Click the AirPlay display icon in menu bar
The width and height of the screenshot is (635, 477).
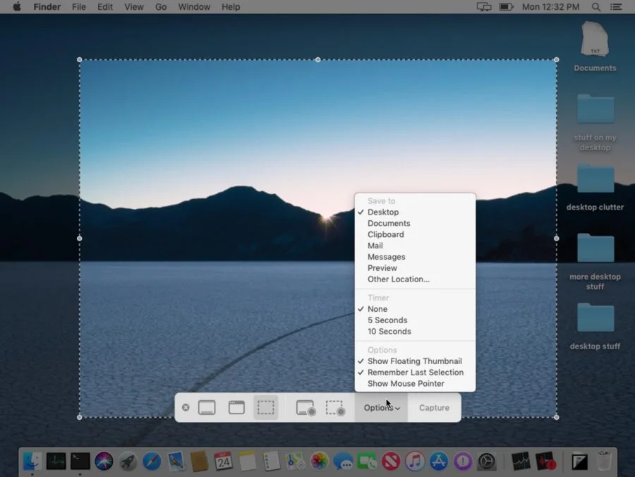click(x=484, y=7)
